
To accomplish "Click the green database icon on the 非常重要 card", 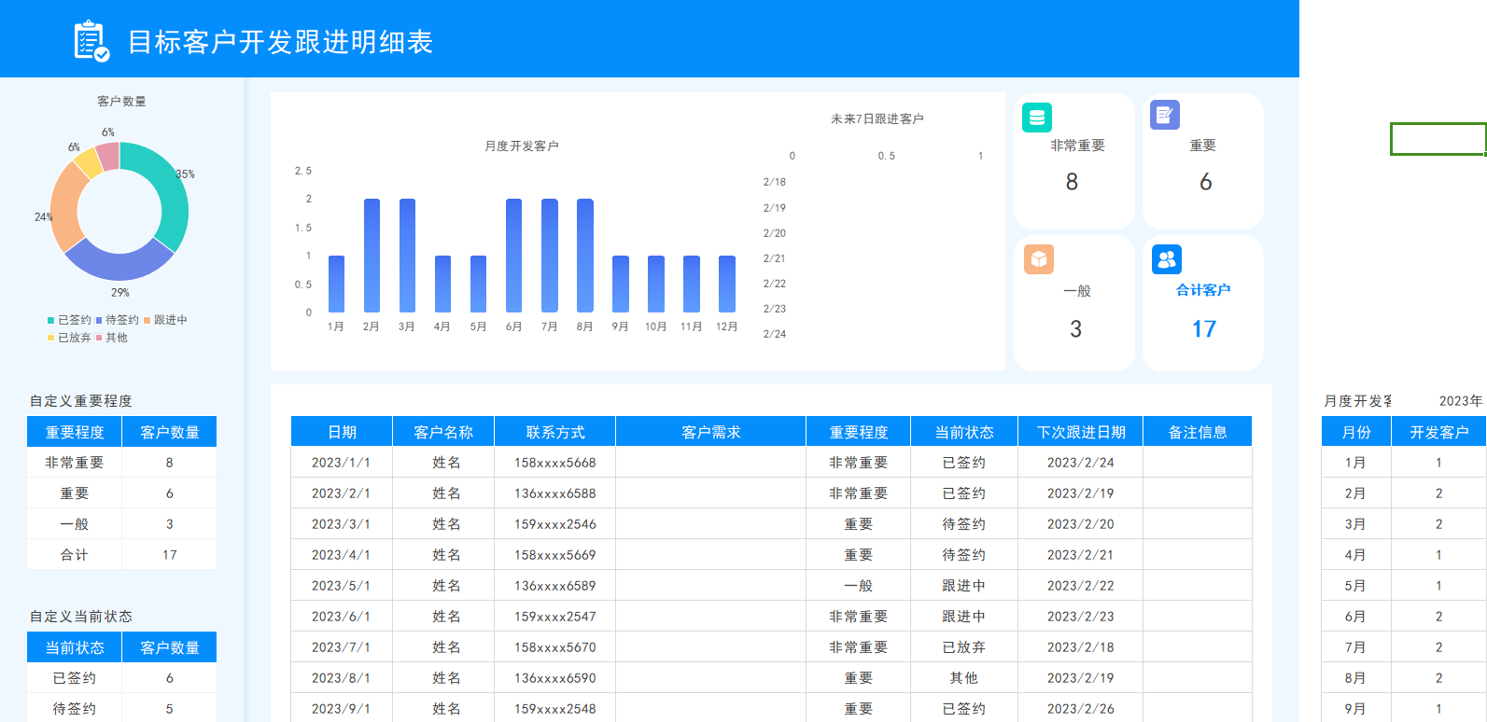I will coord(1037,118).
